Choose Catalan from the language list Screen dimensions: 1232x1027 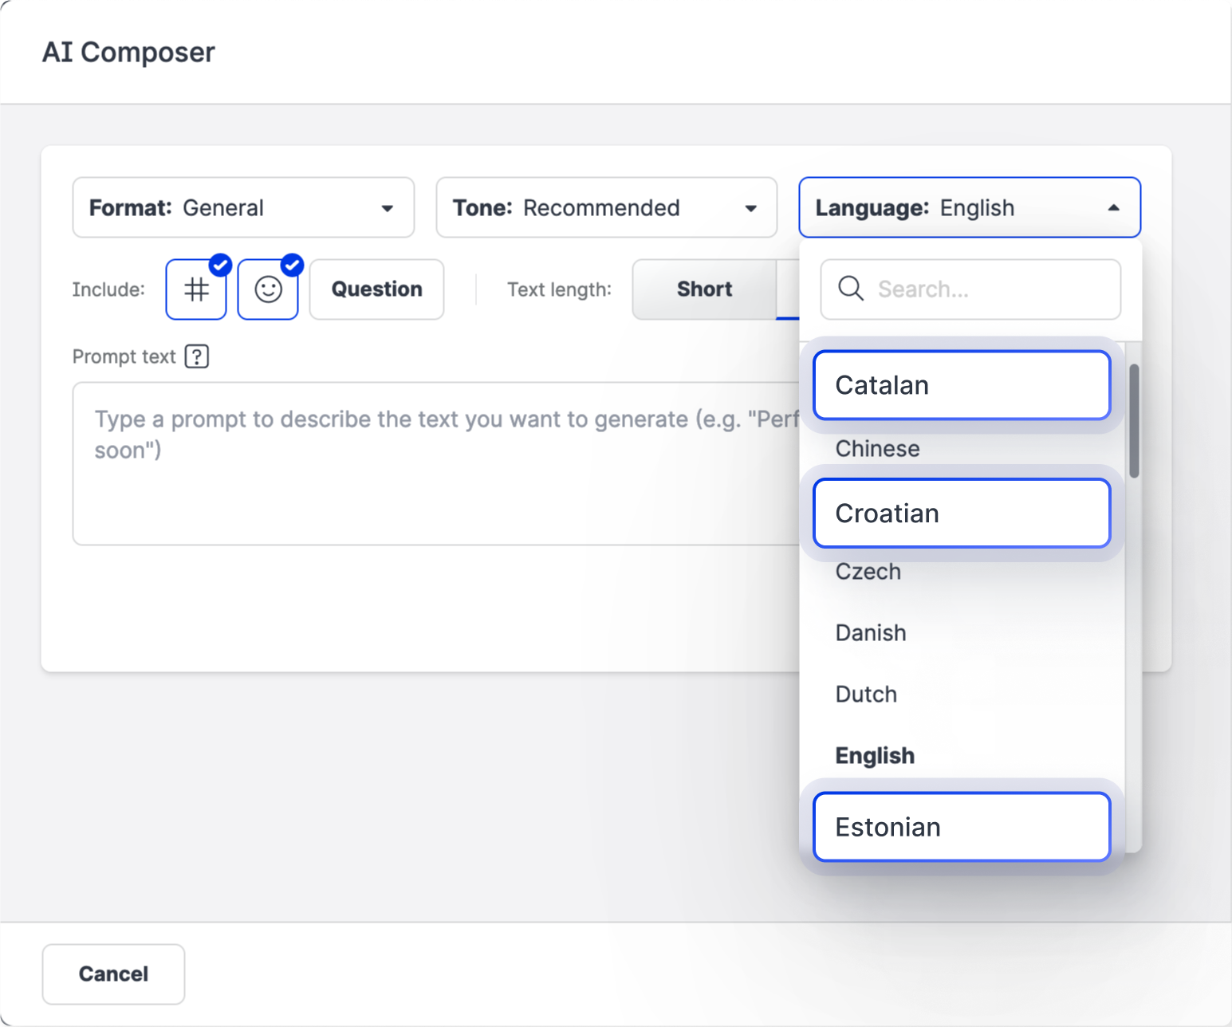pyautogui.click(x=961, y=385)
